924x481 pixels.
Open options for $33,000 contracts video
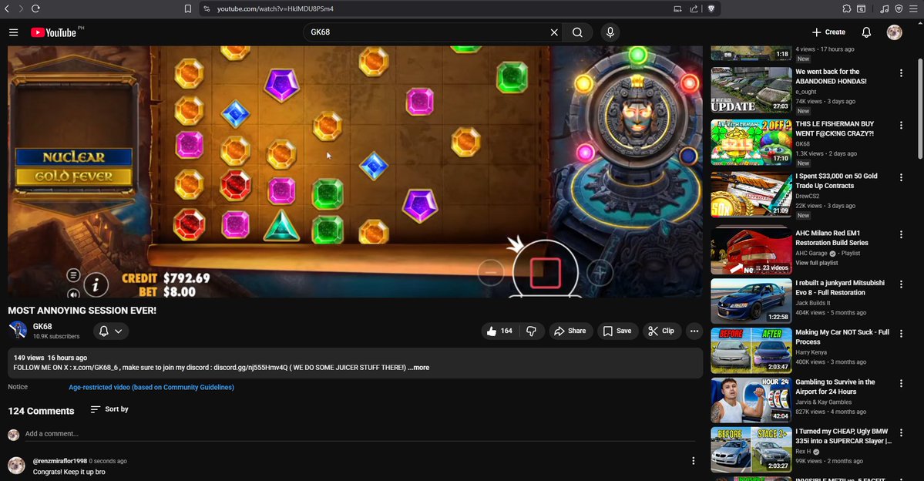pos(901,177)
